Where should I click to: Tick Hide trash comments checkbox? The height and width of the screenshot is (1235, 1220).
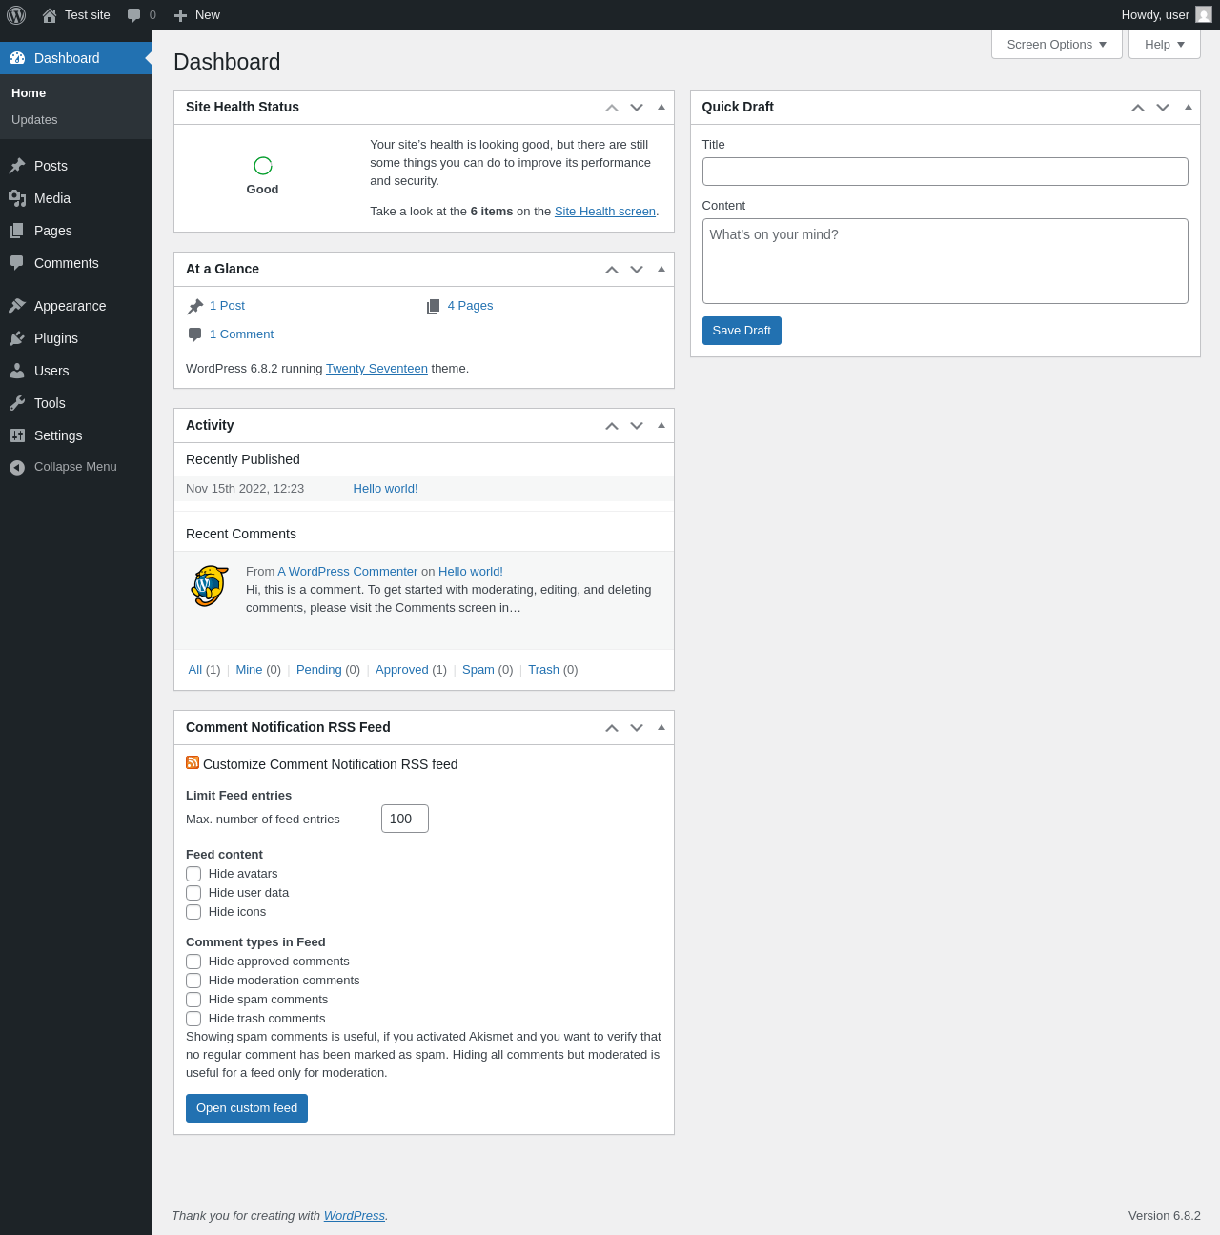[193, 1019]
